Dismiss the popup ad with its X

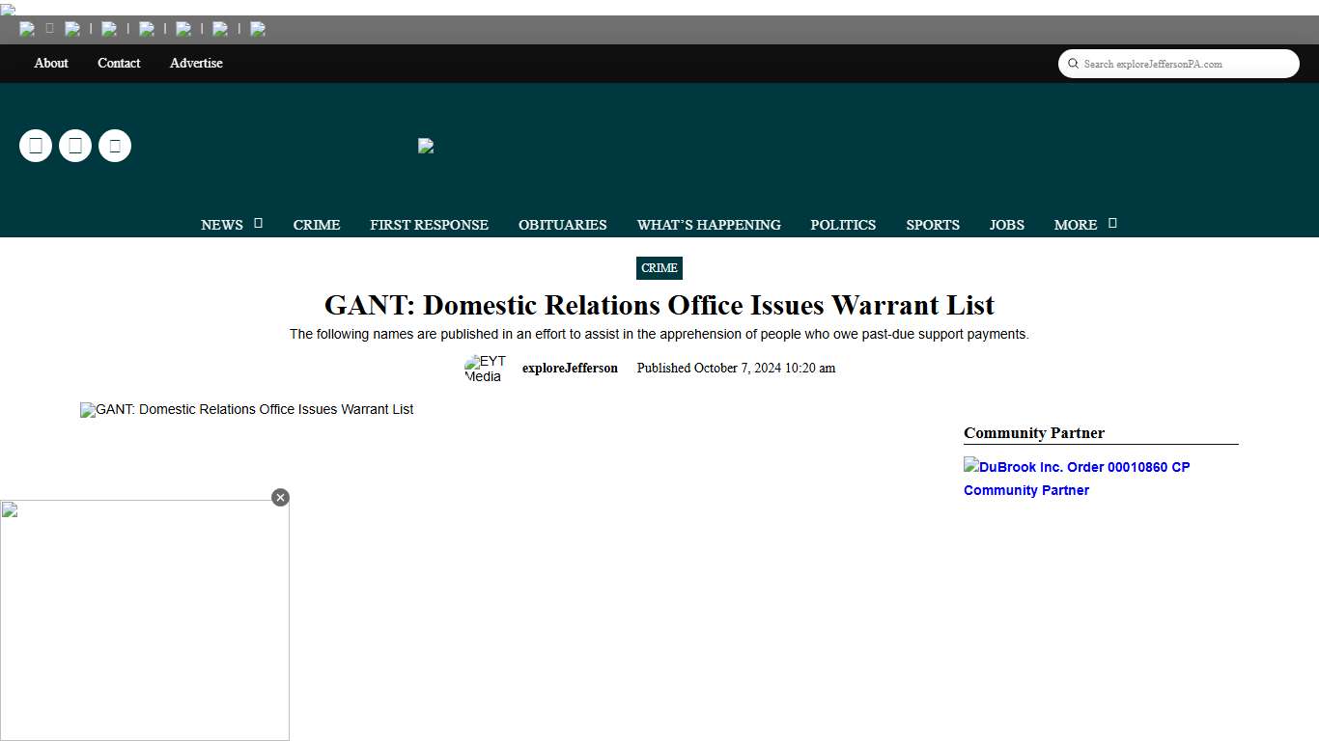pos(280,497)
